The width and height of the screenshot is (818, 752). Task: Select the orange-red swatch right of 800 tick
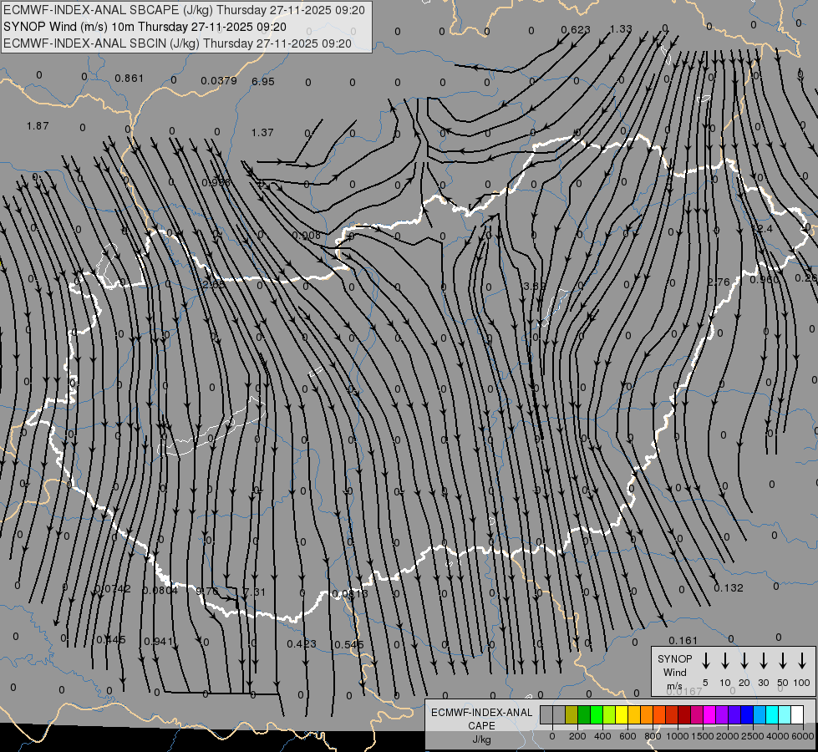[x=659, y=715]
